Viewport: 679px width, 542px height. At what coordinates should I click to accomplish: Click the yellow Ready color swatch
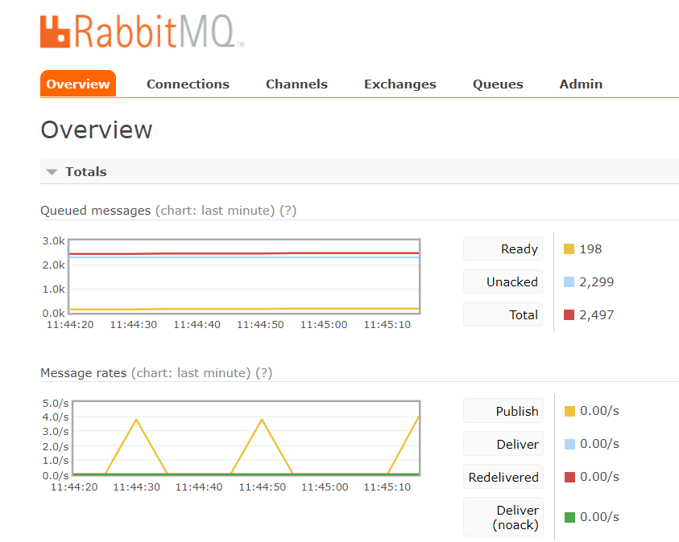click(x=569, y=249)
